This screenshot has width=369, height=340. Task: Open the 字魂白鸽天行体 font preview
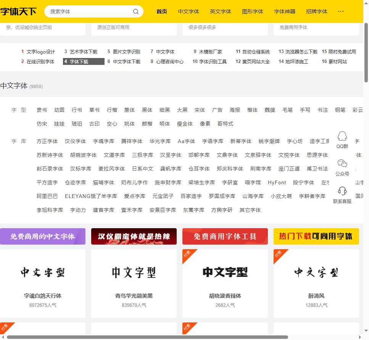click(x=43, y=272)
